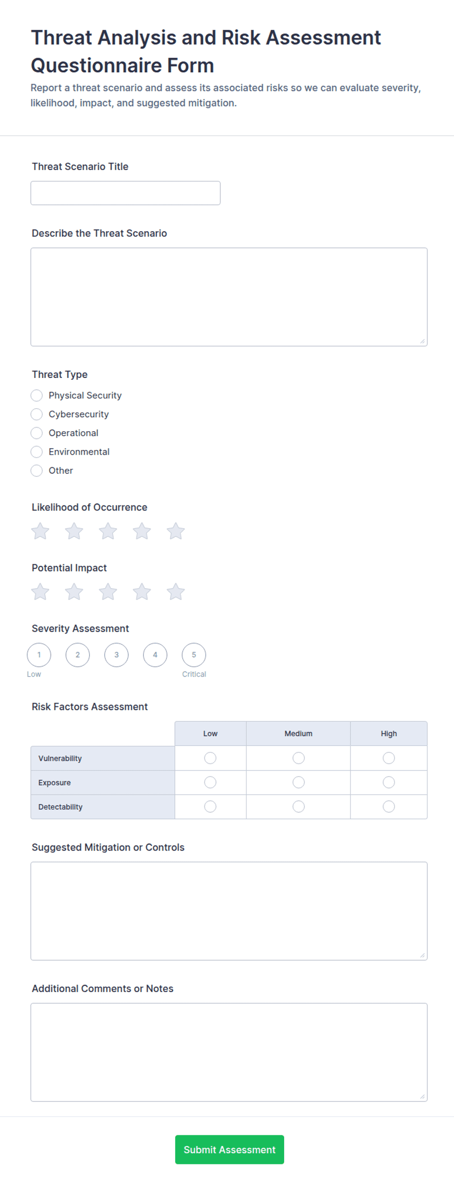This screenshot has width=454, height=1188.
Task: Set Likelihood of Occurrence to four stars
Action: [142, 531]
